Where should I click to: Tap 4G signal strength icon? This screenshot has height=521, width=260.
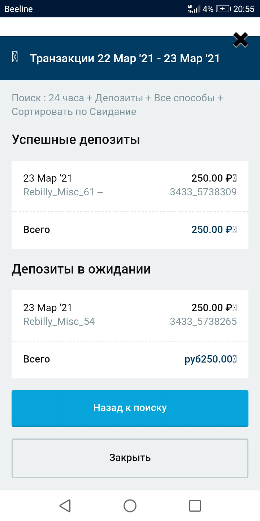pyautogui.click(x=194, y=9)
